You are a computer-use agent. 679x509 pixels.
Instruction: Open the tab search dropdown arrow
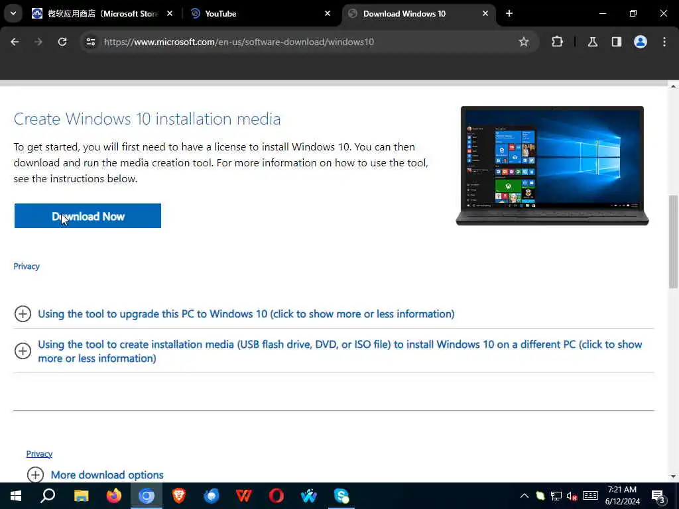point(13,13)
